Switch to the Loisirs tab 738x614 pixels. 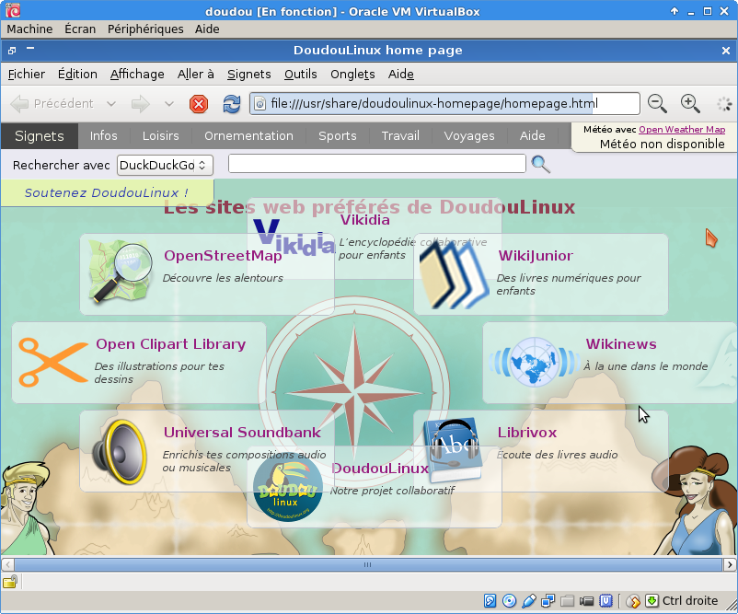160,136
